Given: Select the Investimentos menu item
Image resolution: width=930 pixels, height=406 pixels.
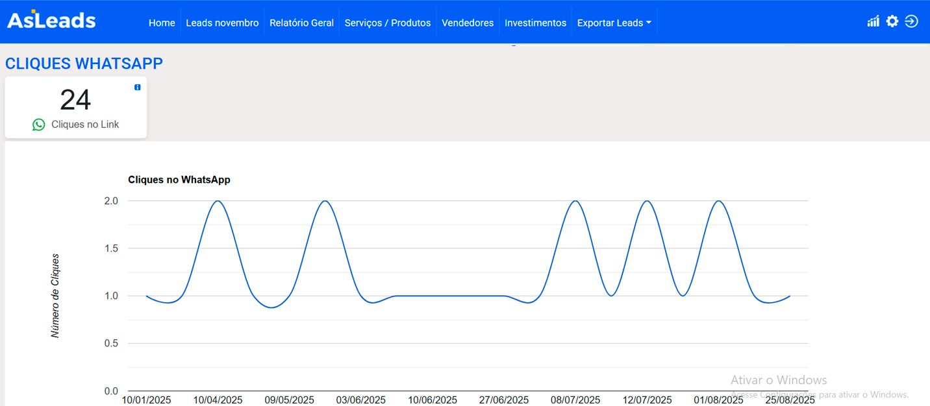Looking at the screenshot, I should [535, 23].
